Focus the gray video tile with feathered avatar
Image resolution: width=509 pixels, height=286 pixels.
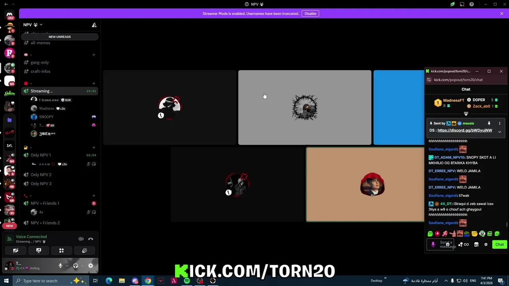tap(305, 108)
